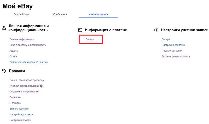Switch to the Все действия tab
The image size is (209, 124).
coord(21,14)
